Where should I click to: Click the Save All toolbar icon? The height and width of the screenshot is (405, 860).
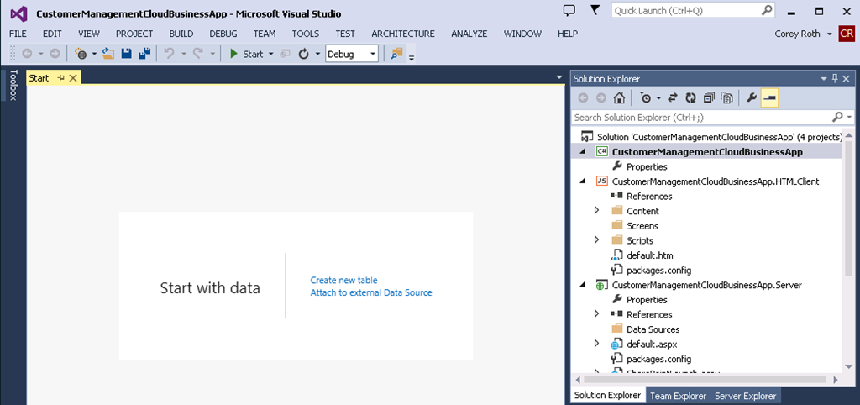pos(144,54)
